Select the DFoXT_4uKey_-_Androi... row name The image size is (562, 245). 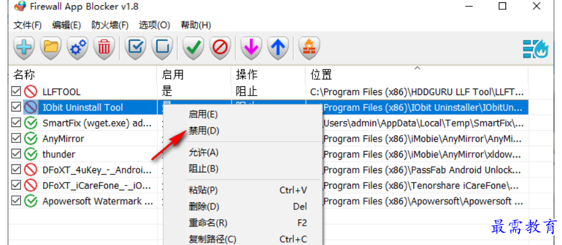coord(97,170)
